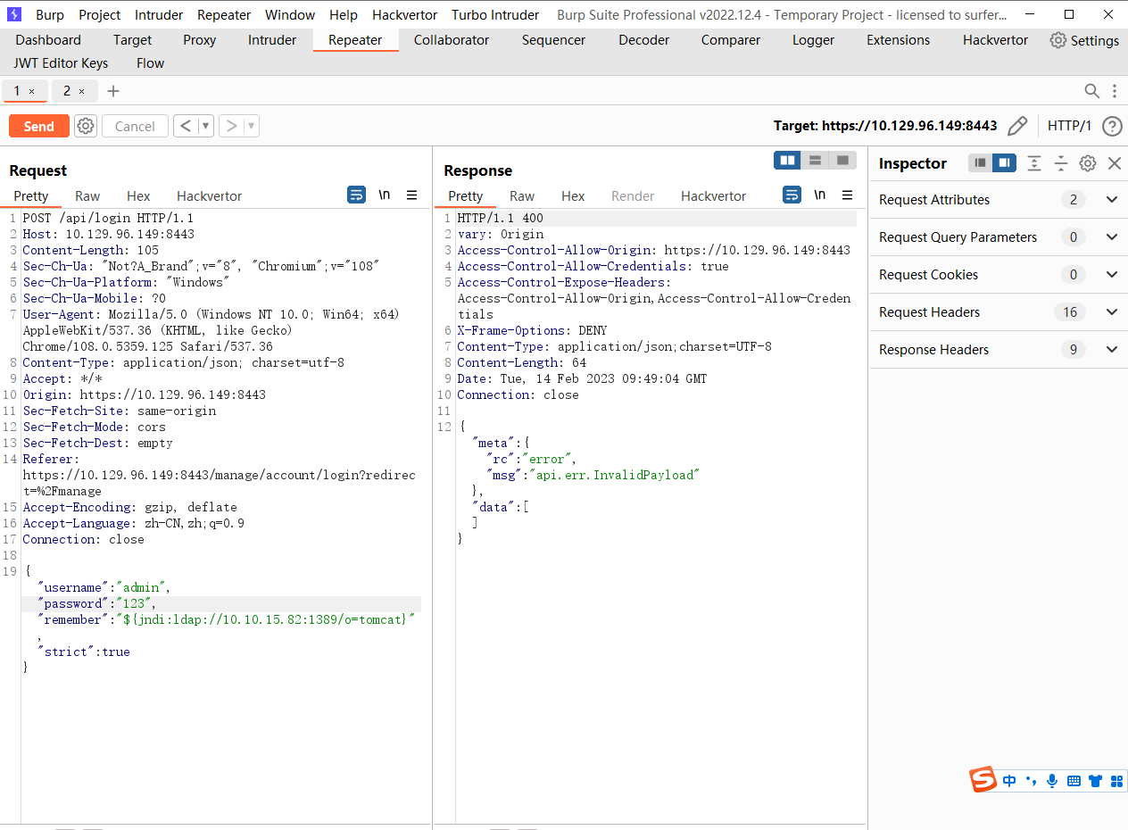
Task: Open Repeater tab options three-dot menu
Action: [1115, 91]
